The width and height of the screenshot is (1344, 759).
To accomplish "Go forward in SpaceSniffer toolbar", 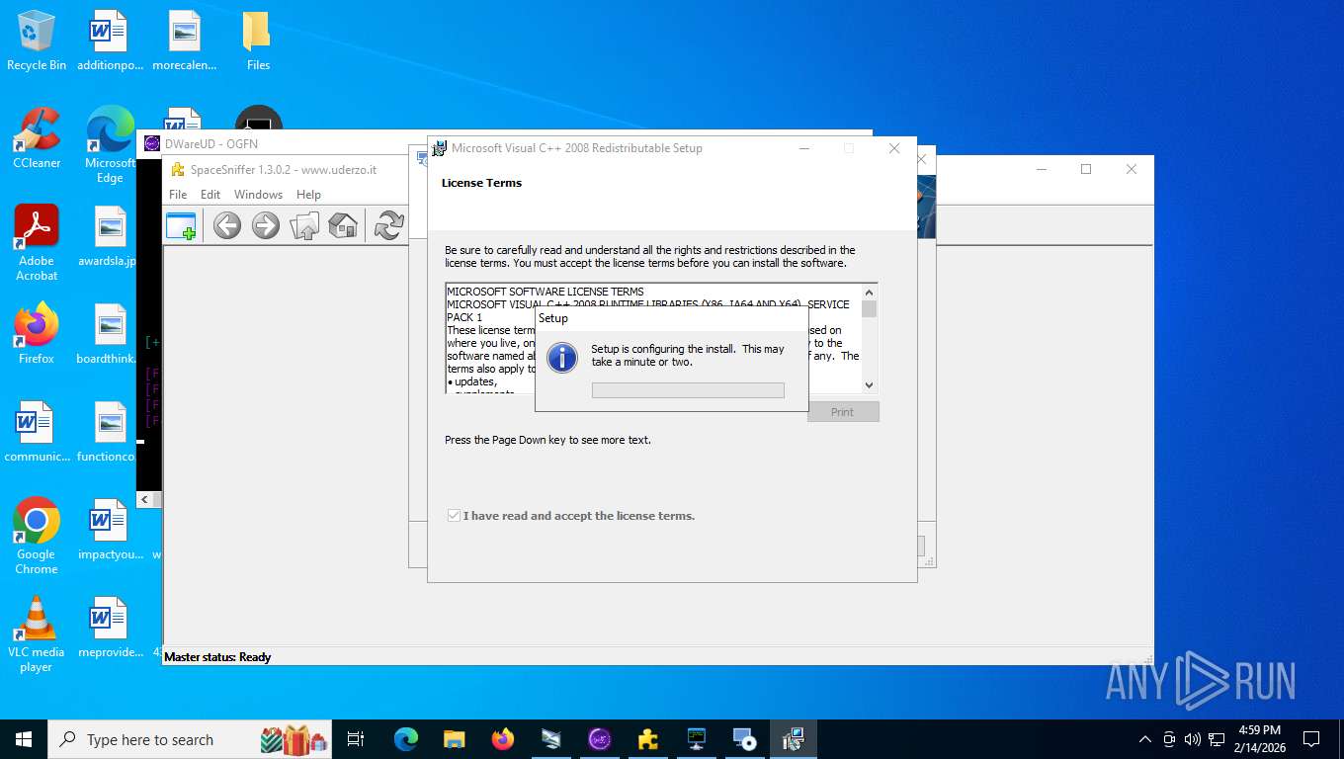I will (x=266, y=225).
